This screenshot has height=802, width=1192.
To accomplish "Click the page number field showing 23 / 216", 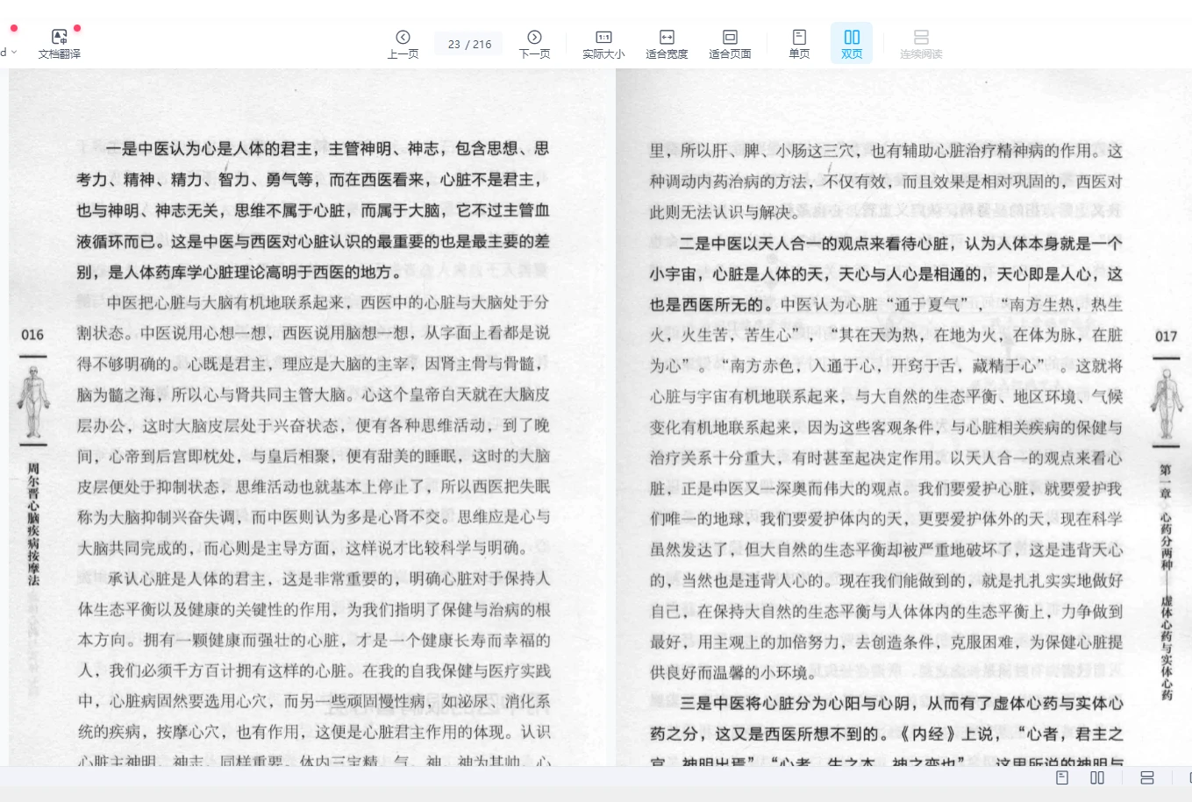I will [x=469, y=44].
